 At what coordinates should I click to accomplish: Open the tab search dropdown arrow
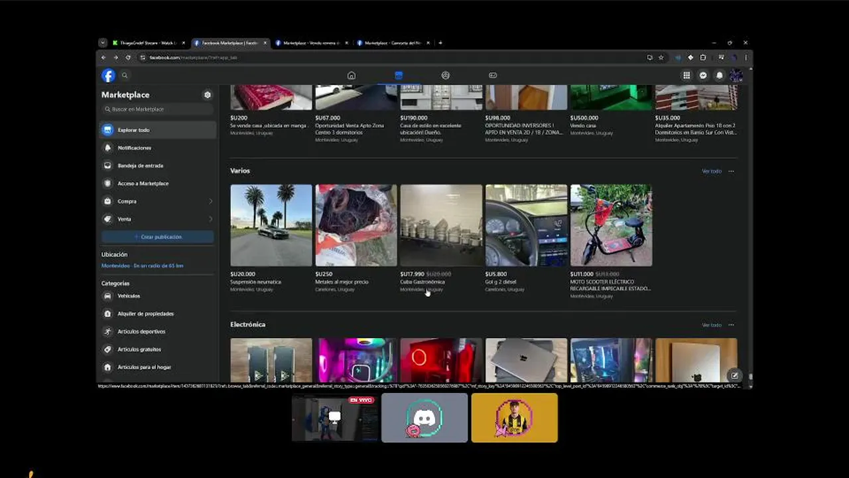tap(102, 43)
